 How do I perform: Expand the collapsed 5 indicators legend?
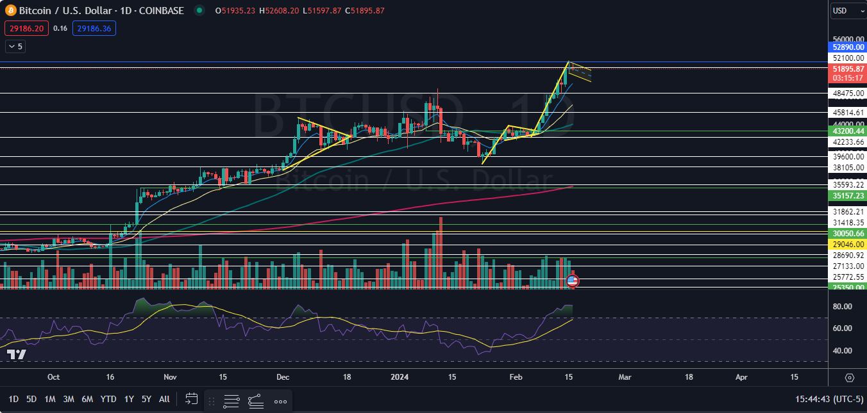(15, 46)
